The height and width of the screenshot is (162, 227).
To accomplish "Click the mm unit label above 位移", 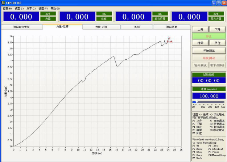I will [104, 14].
